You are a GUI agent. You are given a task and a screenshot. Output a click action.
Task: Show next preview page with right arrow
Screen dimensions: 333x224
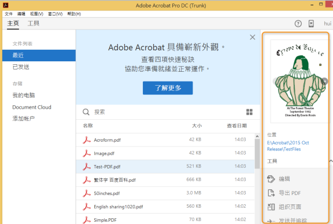(x=324, y=81)
